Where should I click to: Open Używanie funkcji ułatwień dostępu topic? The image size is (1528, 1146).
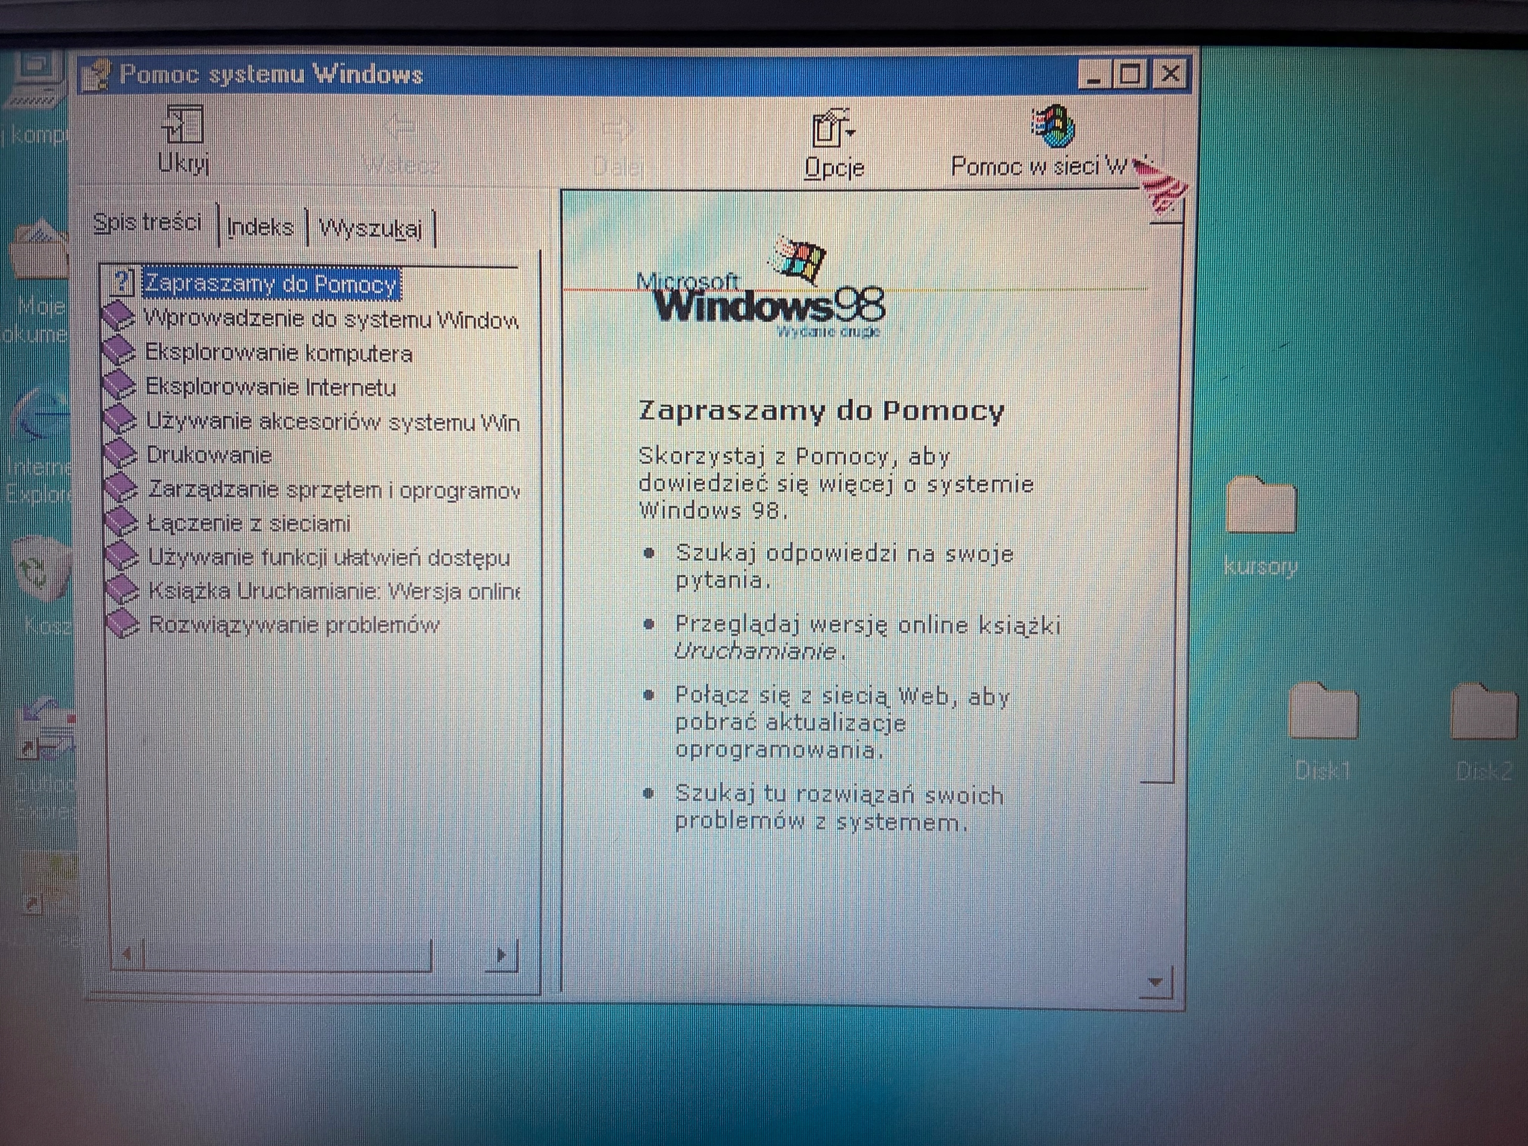coord(329,557)
